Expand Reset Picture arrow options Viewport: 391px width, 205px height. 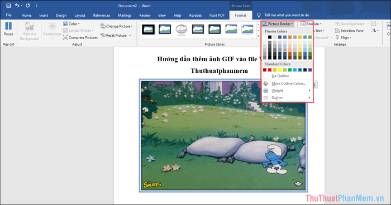point(130,35)
